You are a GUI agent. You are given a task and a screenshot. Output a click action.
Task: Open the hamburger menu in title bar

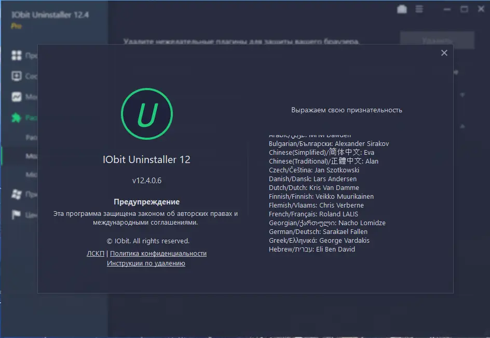(x=419, y=9)
